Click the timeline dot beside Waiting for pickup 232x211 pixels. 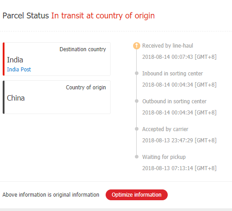pyautogui.click(x=137, y=157)
